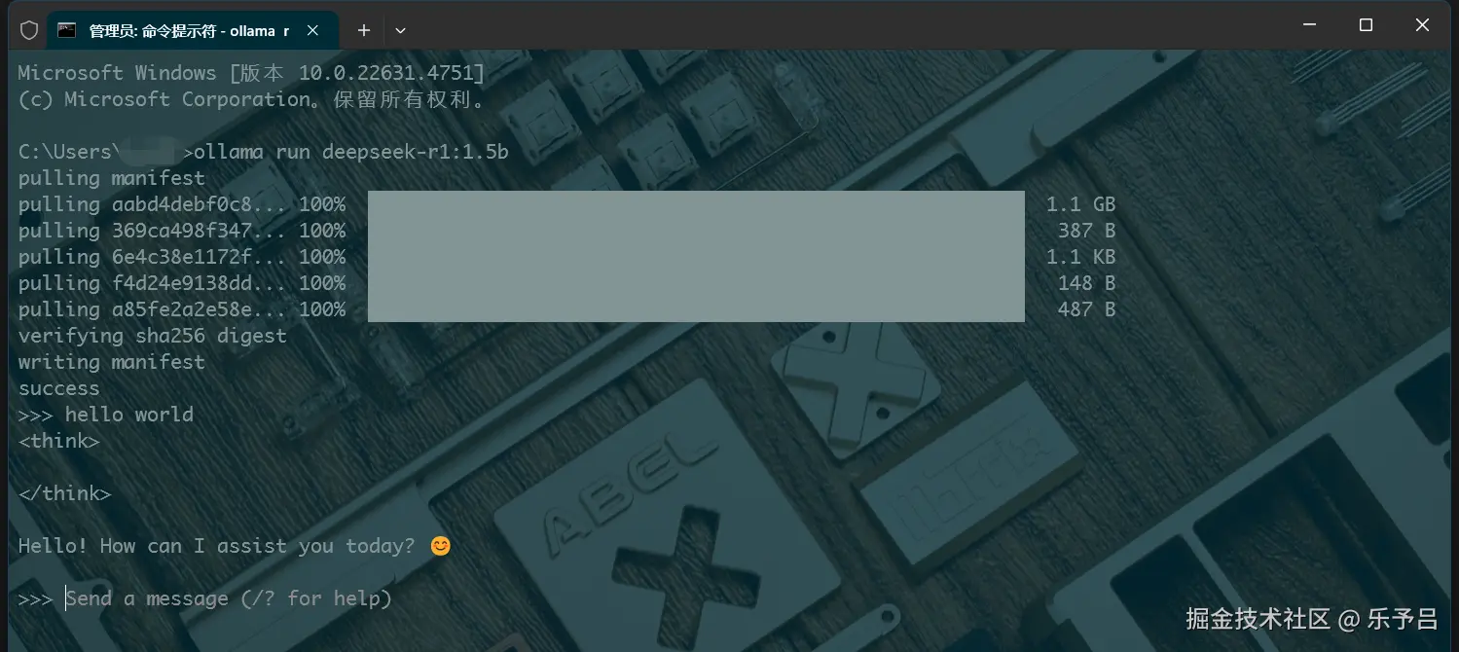
Task: Click the "verifying sha256 digest" line
Action: coord(153,336)
